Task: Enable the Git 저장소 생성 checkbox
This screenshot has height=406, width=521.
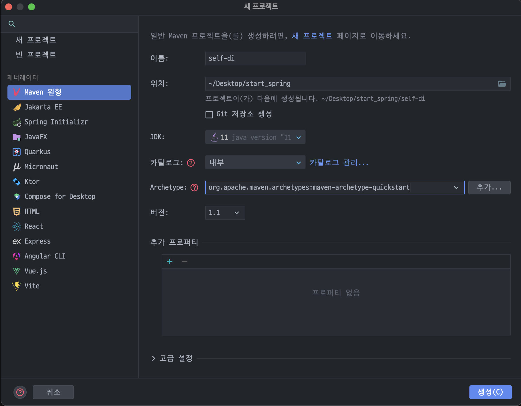Action: [209, 115]
